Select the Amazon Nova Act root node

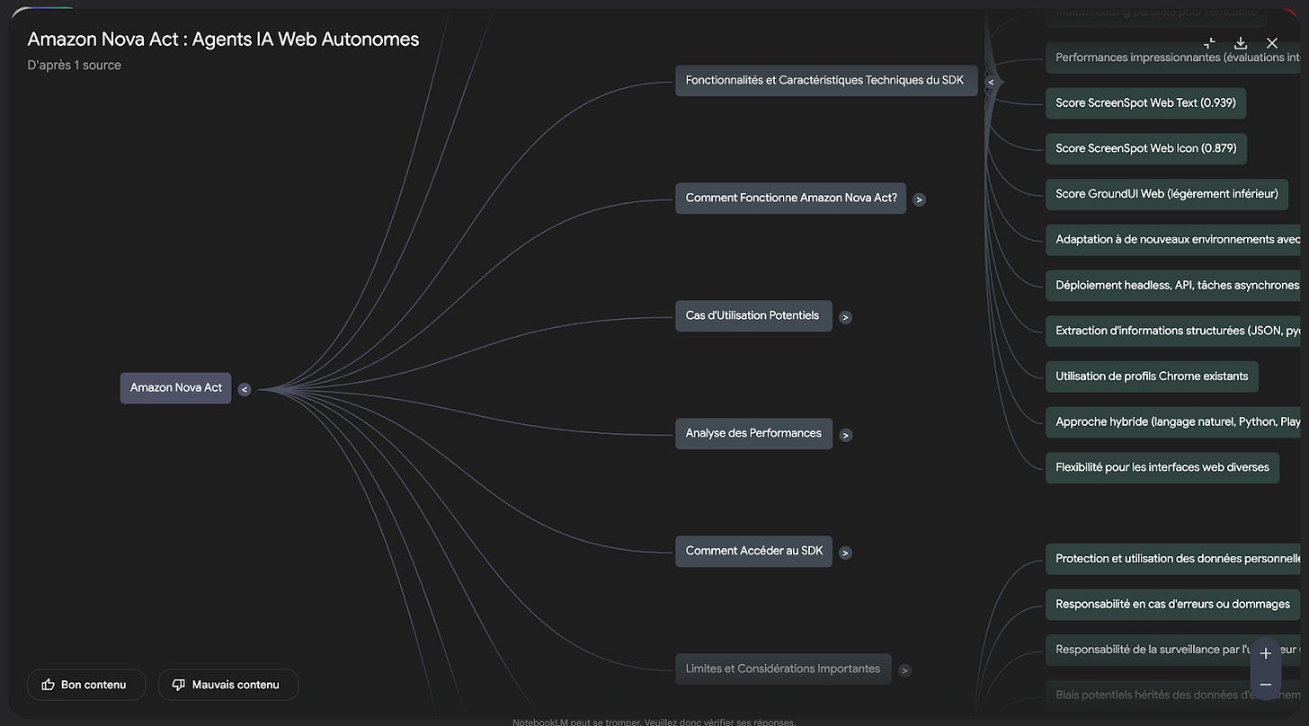[x=175, y=388]
